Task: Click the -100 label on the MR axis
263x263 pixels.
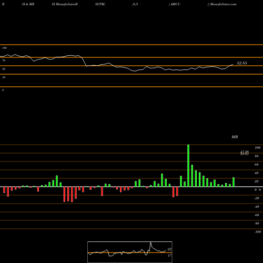Action: coord(258,232)
